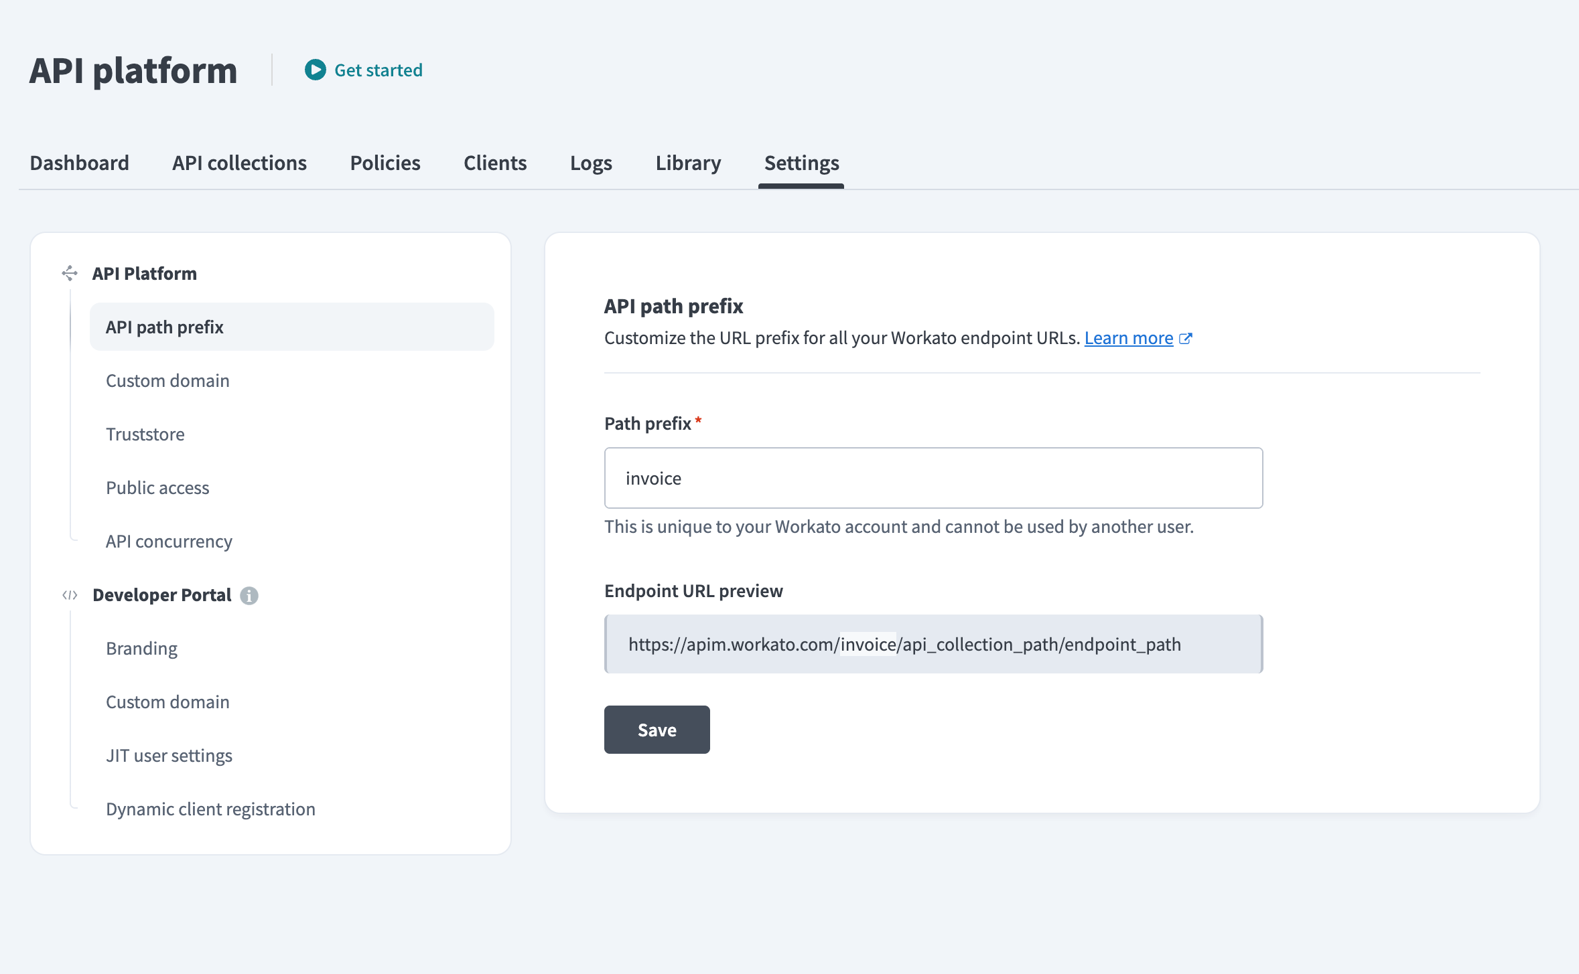Open the Clients tab
This screenshot has width=1579, height=974.
click(495, 163)
